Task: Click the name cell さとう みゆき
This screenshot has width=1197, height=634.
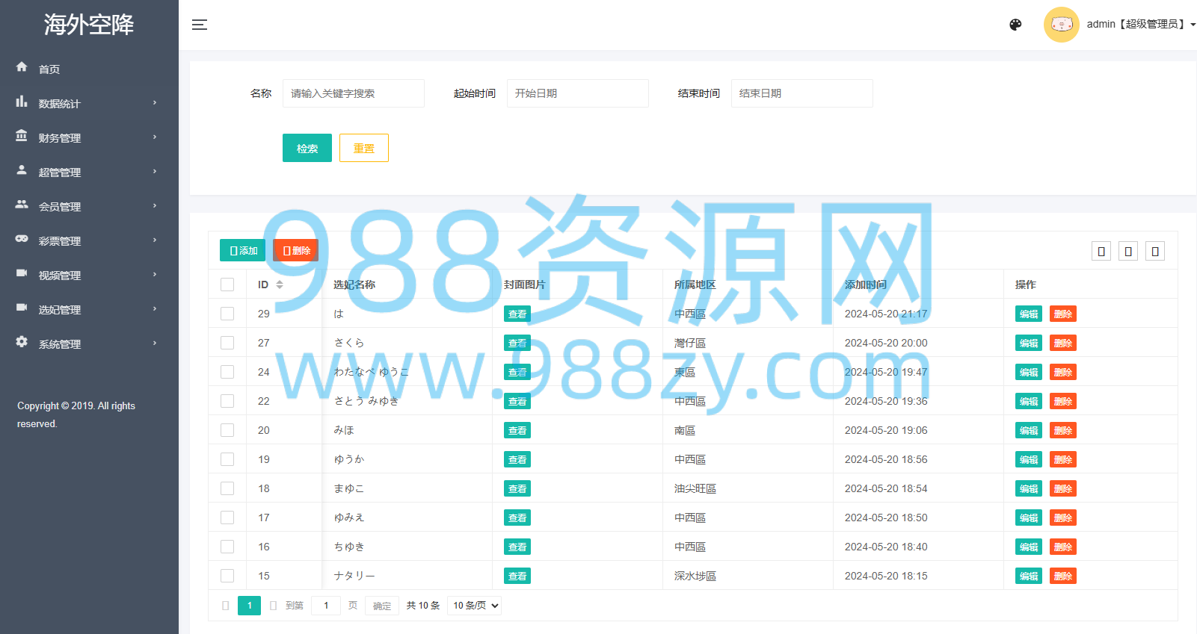Action: pos(366,401)
